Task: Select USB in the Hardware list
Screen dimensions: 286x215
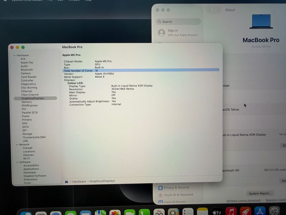Action: pos(25,141)
